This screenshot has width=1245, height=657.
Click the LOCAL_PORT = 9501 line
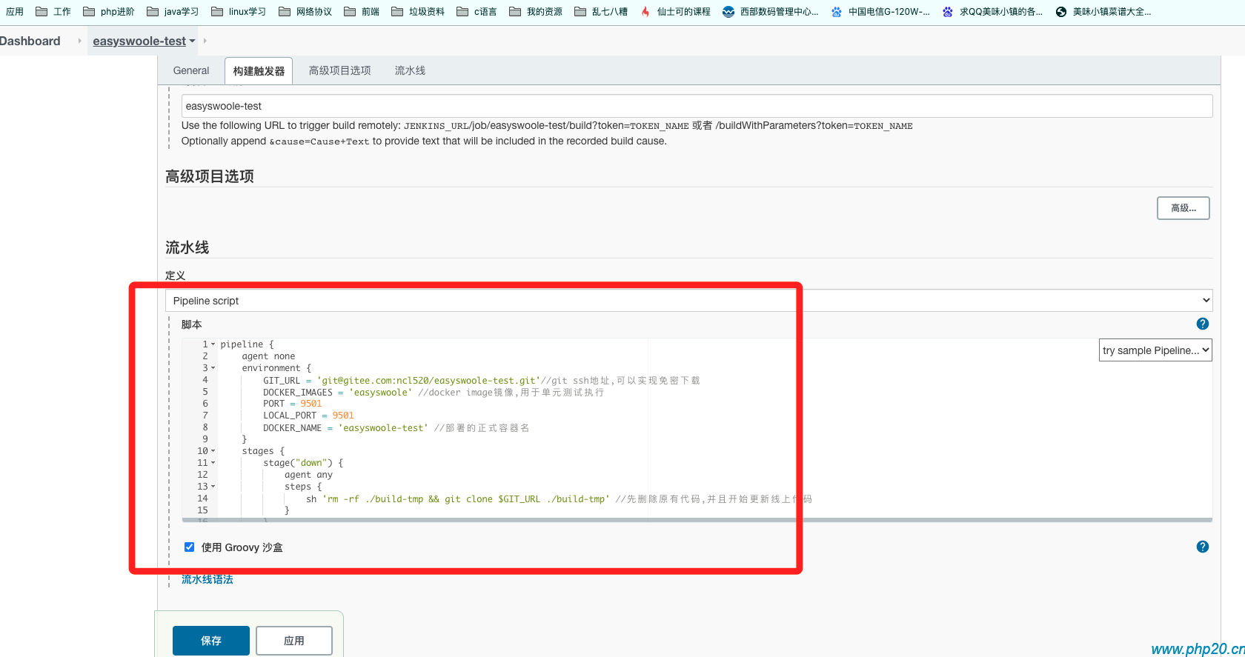pos(308,416)
